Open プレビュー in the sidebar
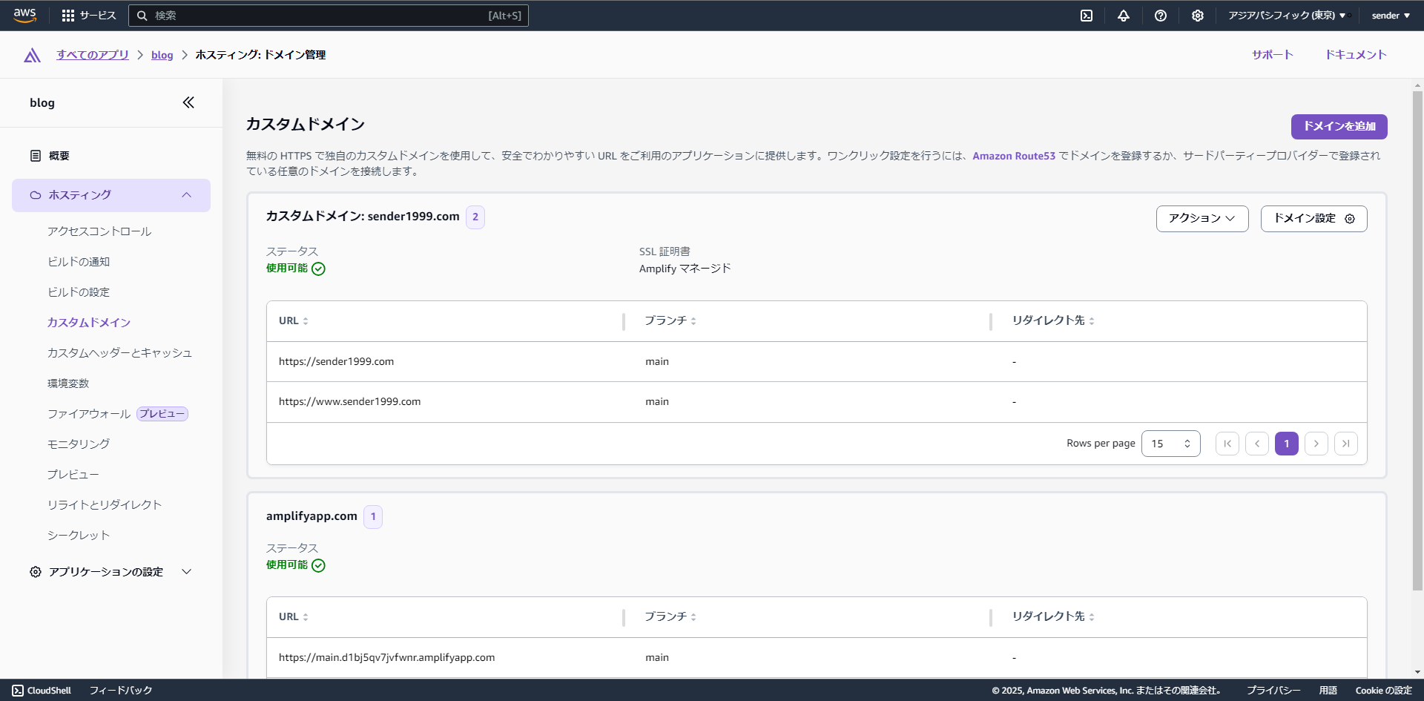 pyautogui.click(x=73, y=475)
